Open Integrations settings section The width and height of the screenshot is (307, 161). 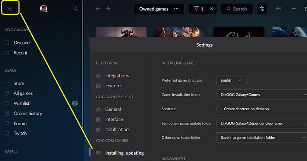(x=117, y=75)
